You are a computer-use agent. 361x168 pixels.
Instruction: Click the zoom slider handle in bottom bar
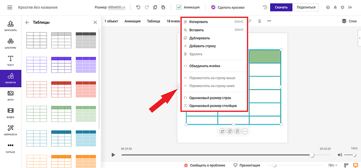tap(274, 165)
